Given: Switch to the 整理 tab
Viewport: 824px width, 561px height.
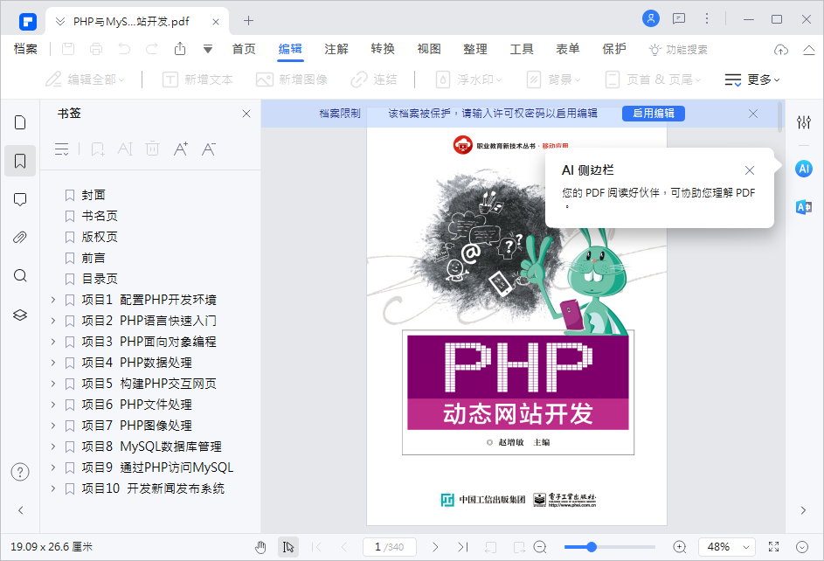Looking at the screenshot, I should click(x=475, y=49).
